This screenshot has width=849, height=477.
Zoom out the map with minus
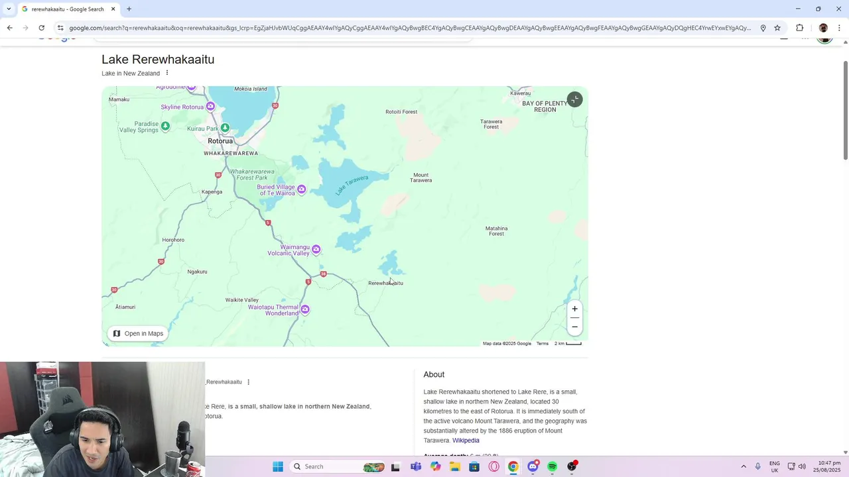[574, 327]
